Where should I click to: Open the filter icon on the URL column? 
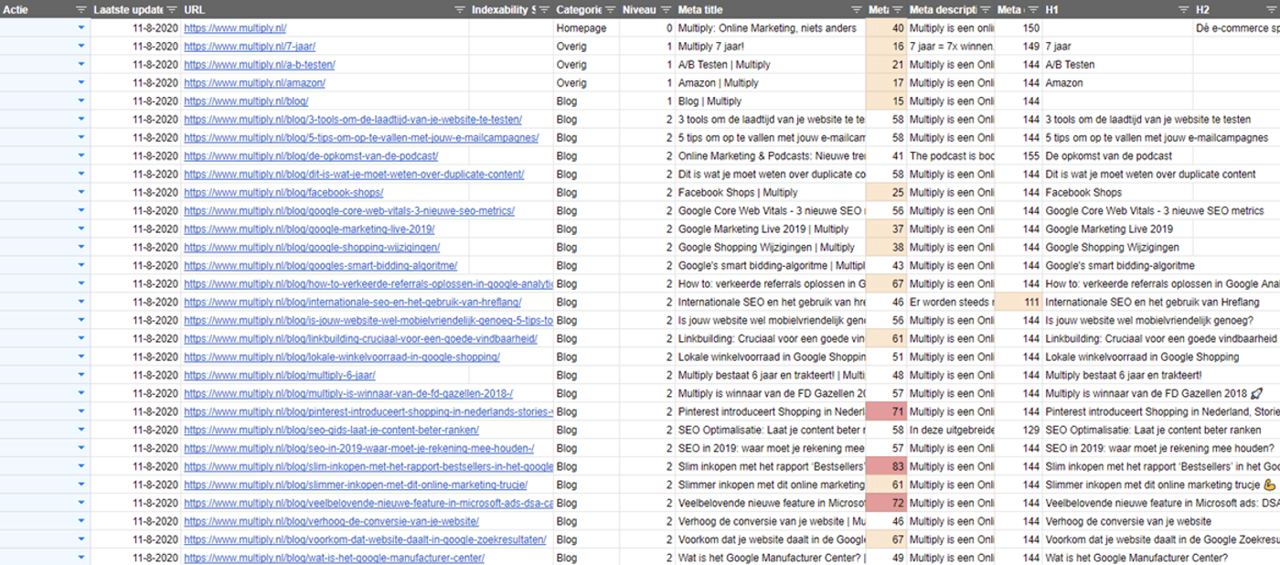pyautogui.click(x=460, y=9)
